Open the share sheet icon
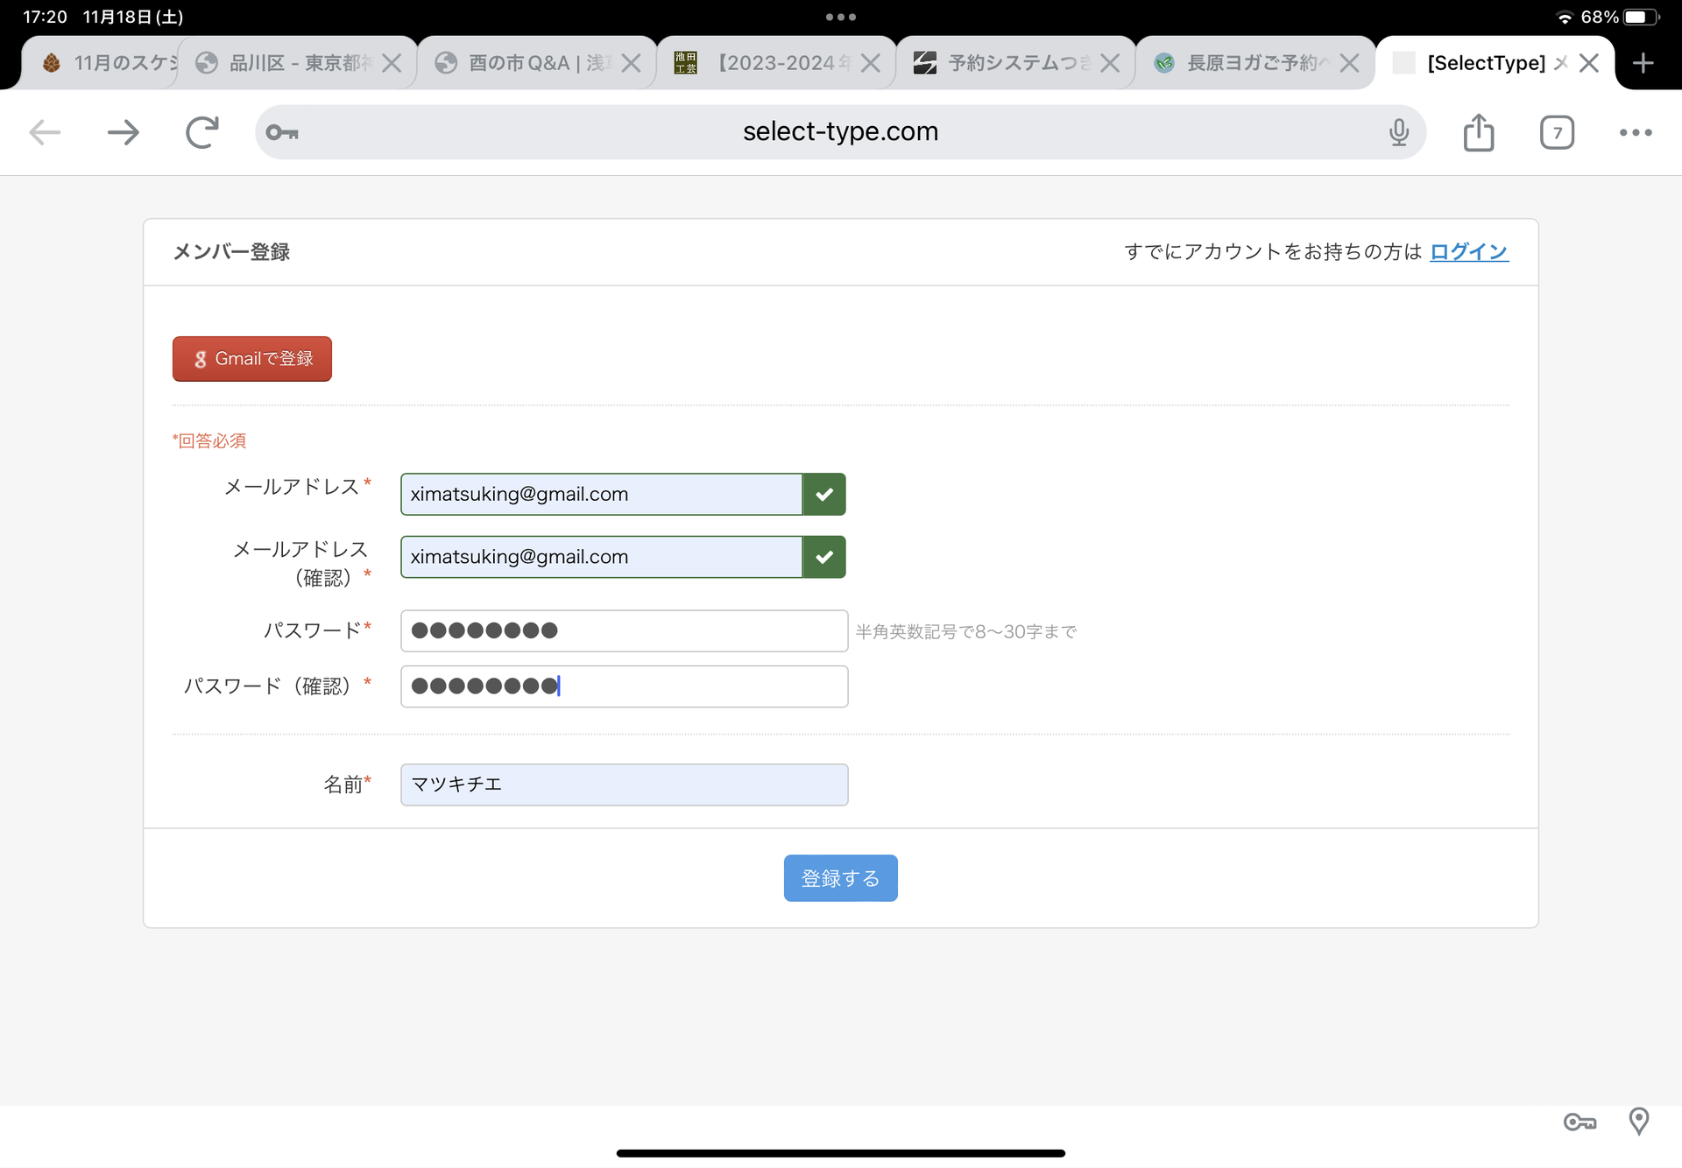The image size is (1682, 1168). [x=1478, y=132]
